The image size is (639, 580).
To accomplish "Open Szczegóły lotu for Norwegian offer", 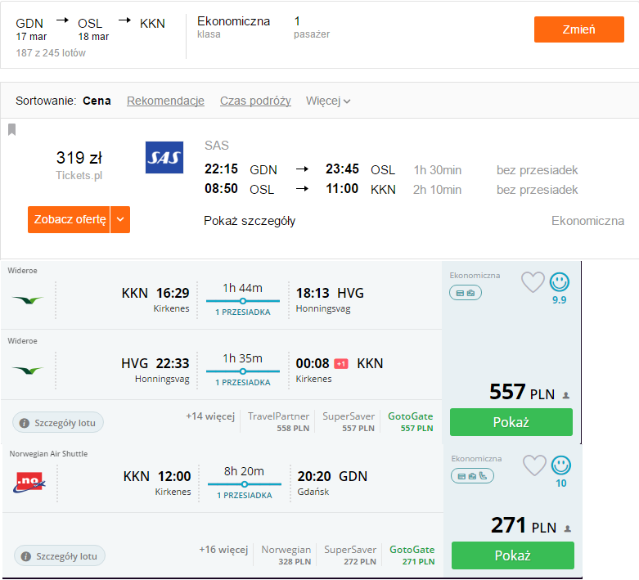I will click(60, 556).
